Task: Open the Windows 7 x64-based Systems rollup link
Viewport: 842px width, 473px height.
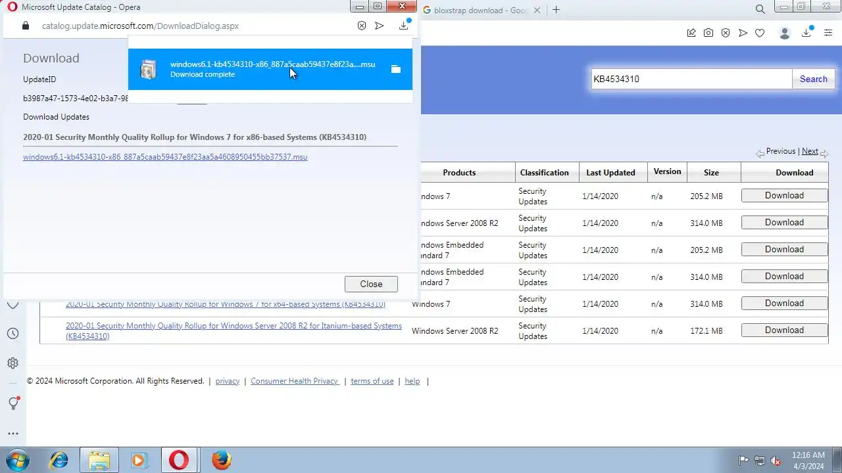Action: click(226, 304)
